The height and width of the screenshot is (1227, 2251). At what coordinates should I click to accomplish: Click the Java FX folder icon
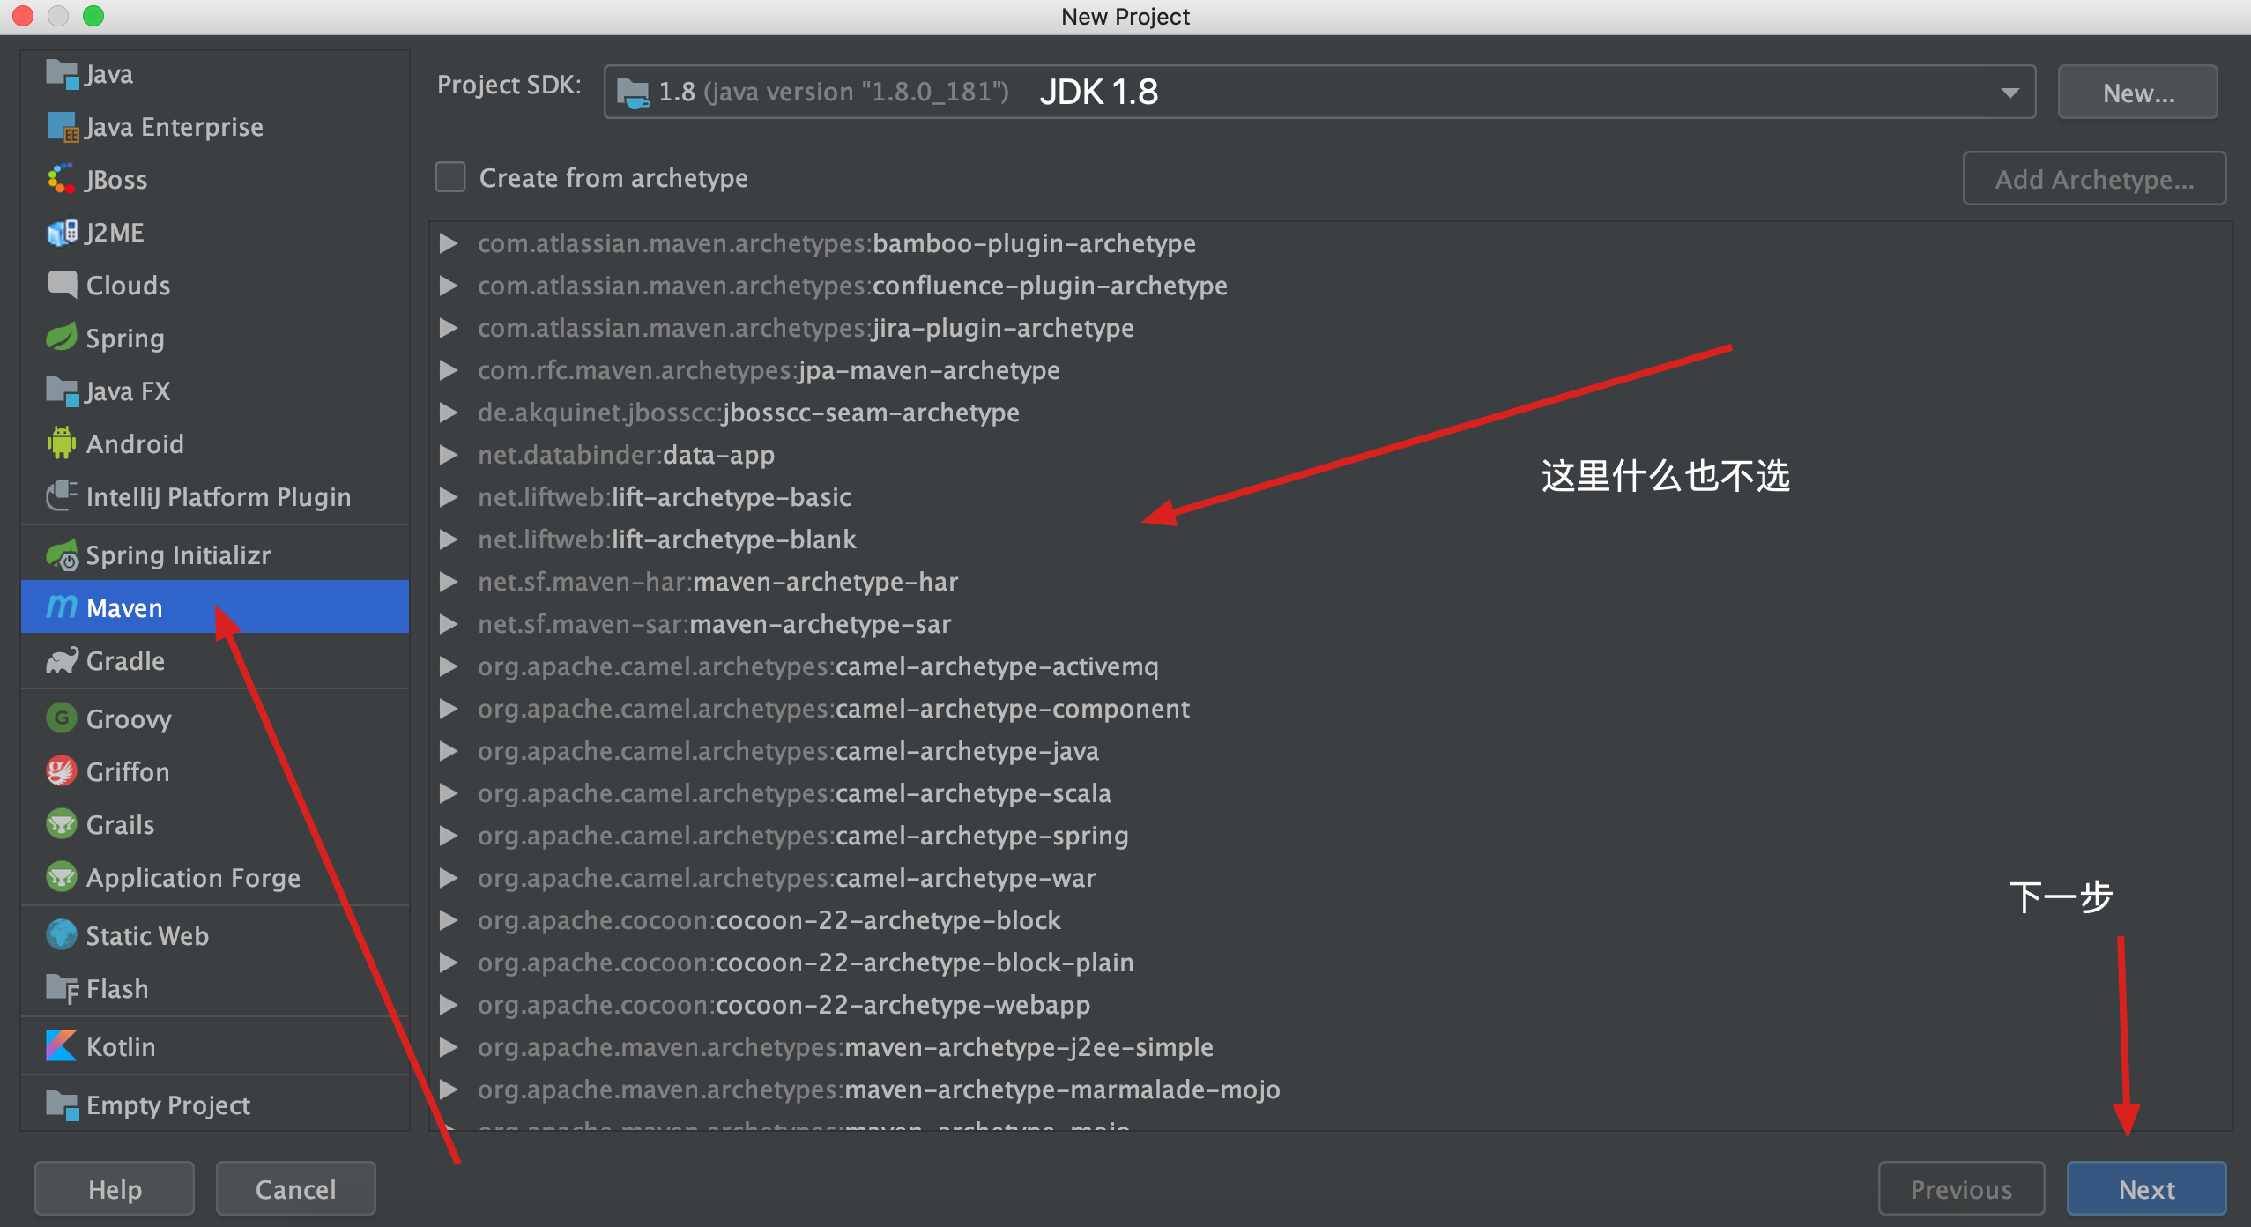pos(62,390)
